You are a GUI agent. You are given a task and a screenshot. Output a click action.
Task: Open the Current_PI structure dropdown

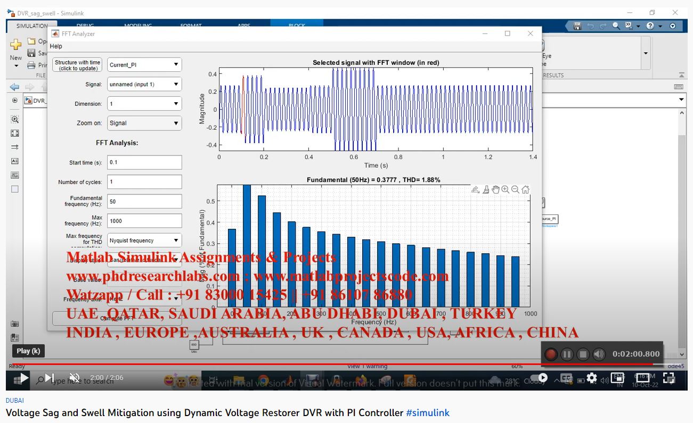[x=144, y=65]
